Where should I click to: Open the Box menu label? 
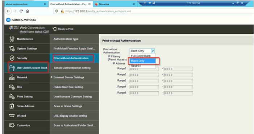pos(19,87)
